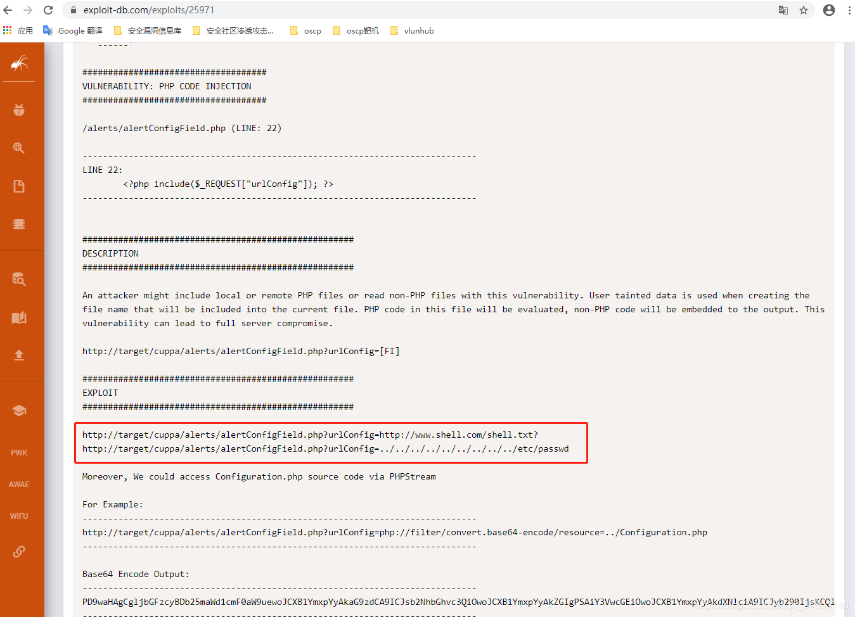Open the vlunhub bookmark folder
This screenshot has height=617, width=855.
[412, 30]
